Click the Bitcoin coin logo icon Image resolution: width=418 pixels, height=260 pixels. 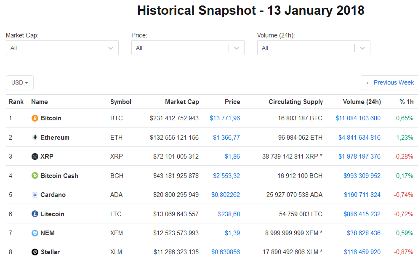tap(35, 118)
